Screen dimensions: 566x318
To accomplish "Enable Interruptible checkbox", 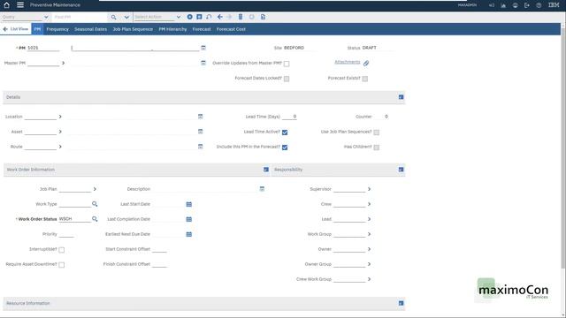I will pos(61,249).
